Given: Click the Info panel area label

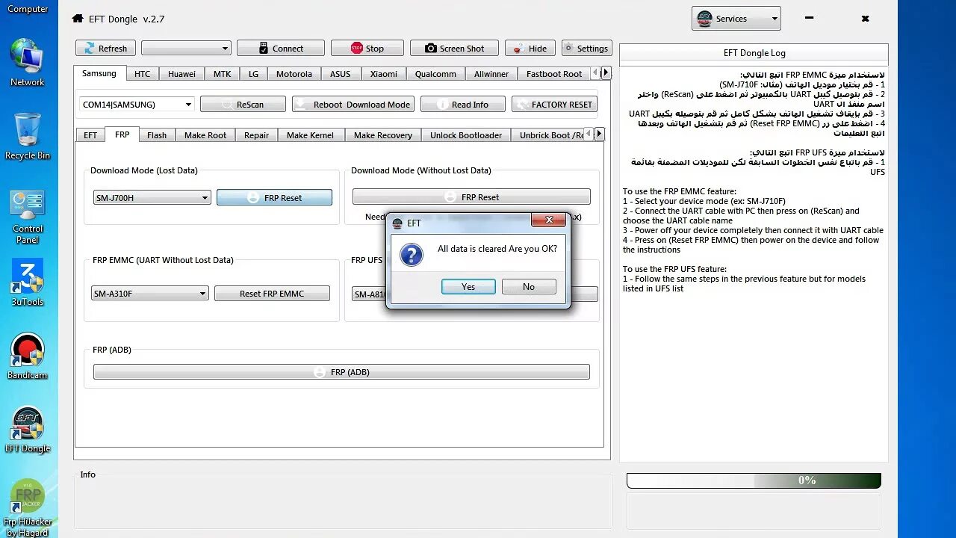Looking at the screenshot, I should [88, 474].
